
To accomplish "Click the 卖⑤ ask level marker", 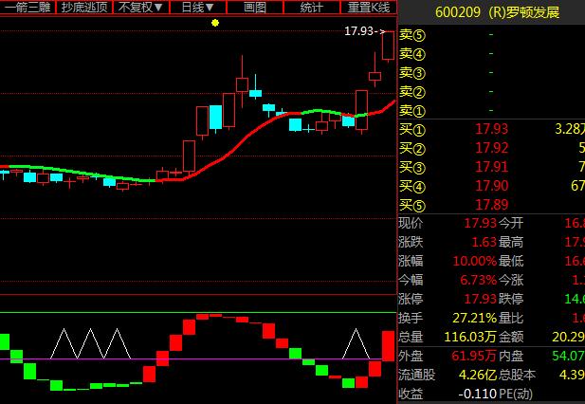I will click(x=412, y=34).
